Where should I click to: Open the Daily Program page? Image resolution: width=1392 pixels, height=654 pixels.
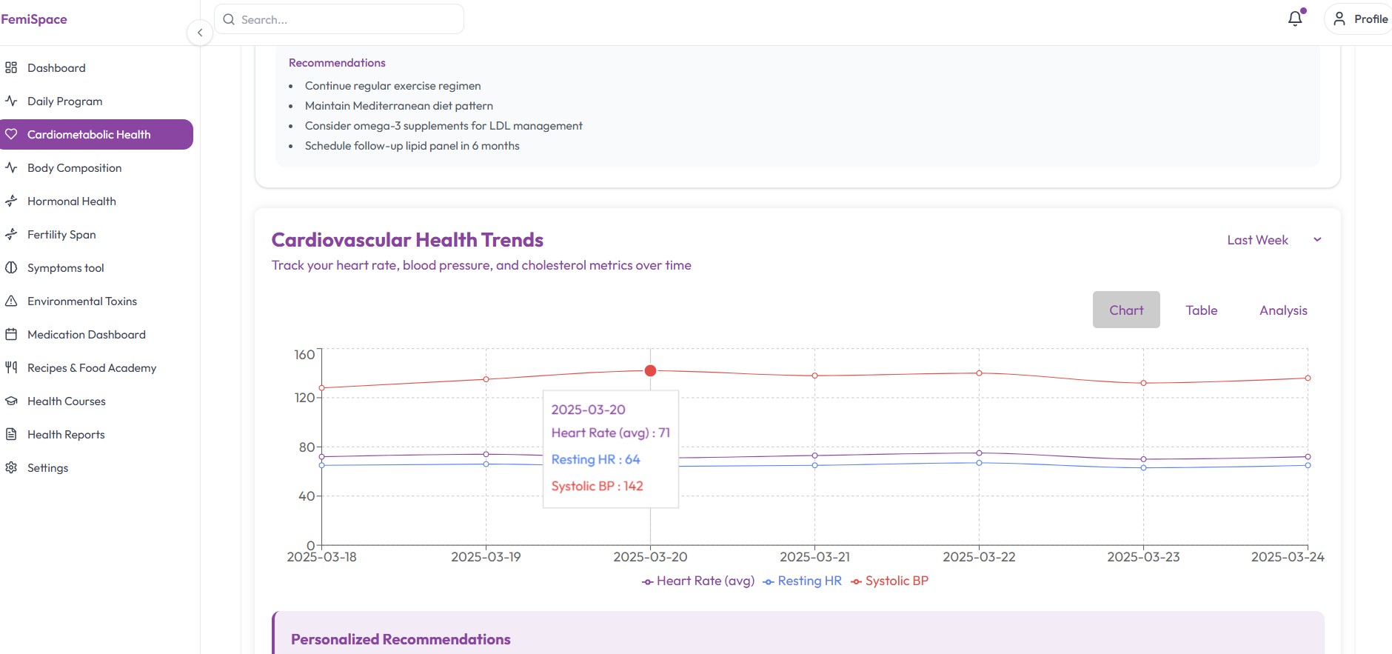(x=97, y=101)
